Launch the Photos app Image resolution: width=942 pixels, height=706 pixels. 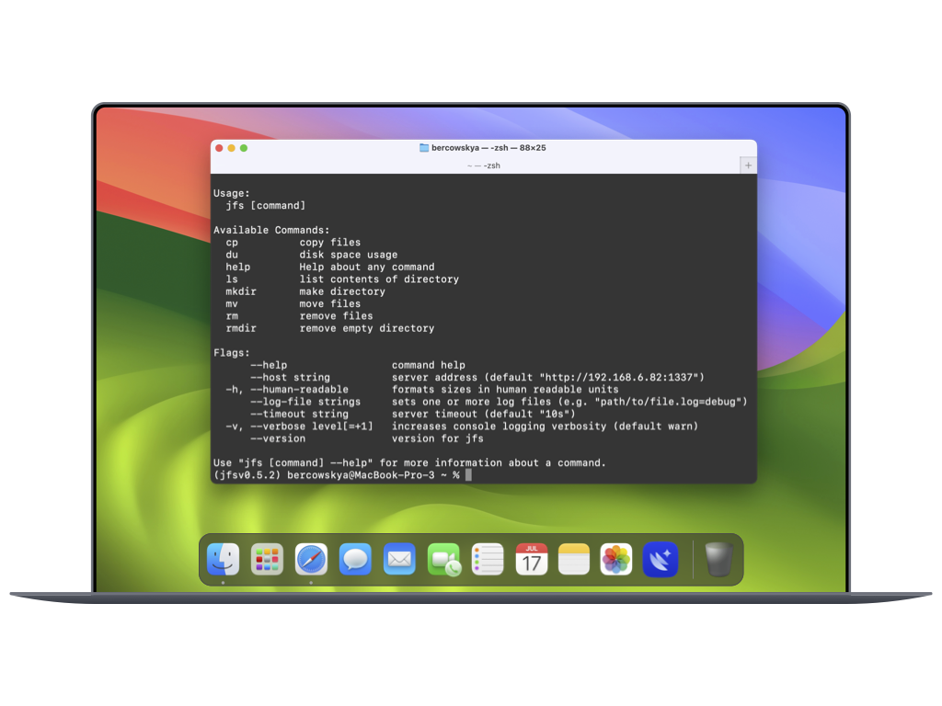click(616, 559)
